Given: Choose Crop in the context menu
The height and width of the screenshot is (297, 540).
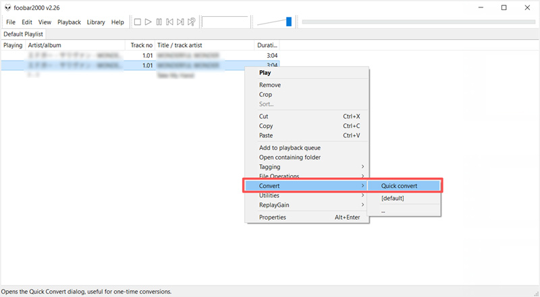Looking at the screenshot, I should (306, 94).
